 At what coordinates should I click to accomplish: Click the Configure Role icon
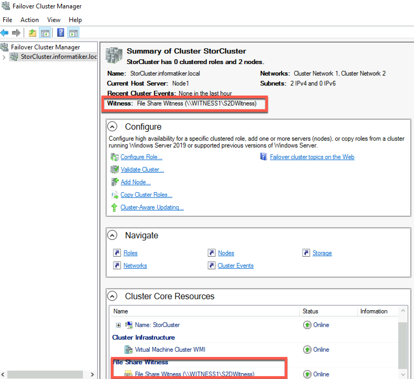[x=115, y=157]
